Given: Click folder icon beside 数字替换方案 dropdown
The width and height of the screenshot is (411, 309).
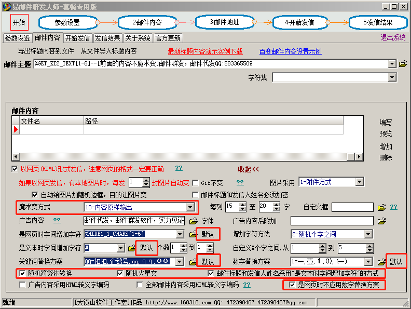Looking at the screenshot, I should tap(382, 262).
